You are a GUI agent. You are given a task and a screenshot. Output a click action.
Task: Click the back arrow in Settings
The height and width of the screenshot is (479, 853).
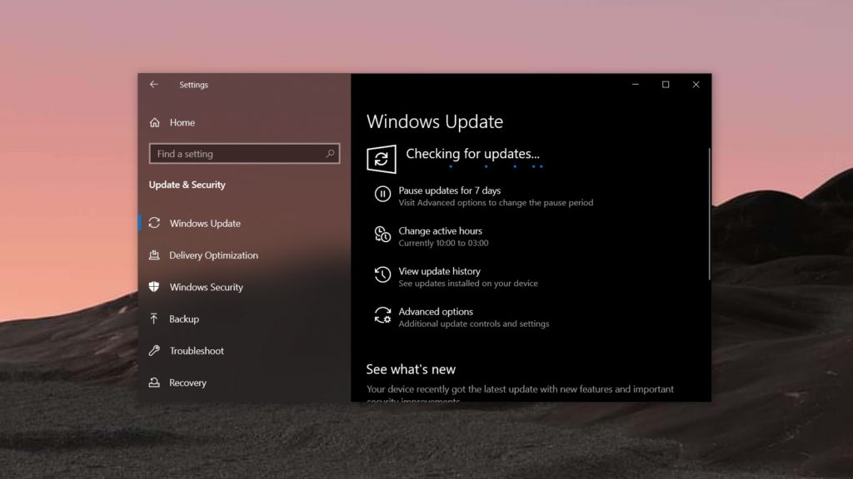tap(153, 84)
